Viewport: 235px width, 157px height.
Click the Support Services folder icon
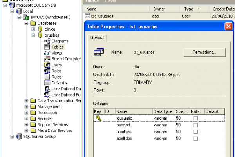pyautogui.click(x=33, y=124)
